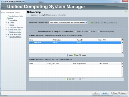Go to Maintenance Policy step
Viewport: 129px width, 97px height.
[x=15, y=32]
